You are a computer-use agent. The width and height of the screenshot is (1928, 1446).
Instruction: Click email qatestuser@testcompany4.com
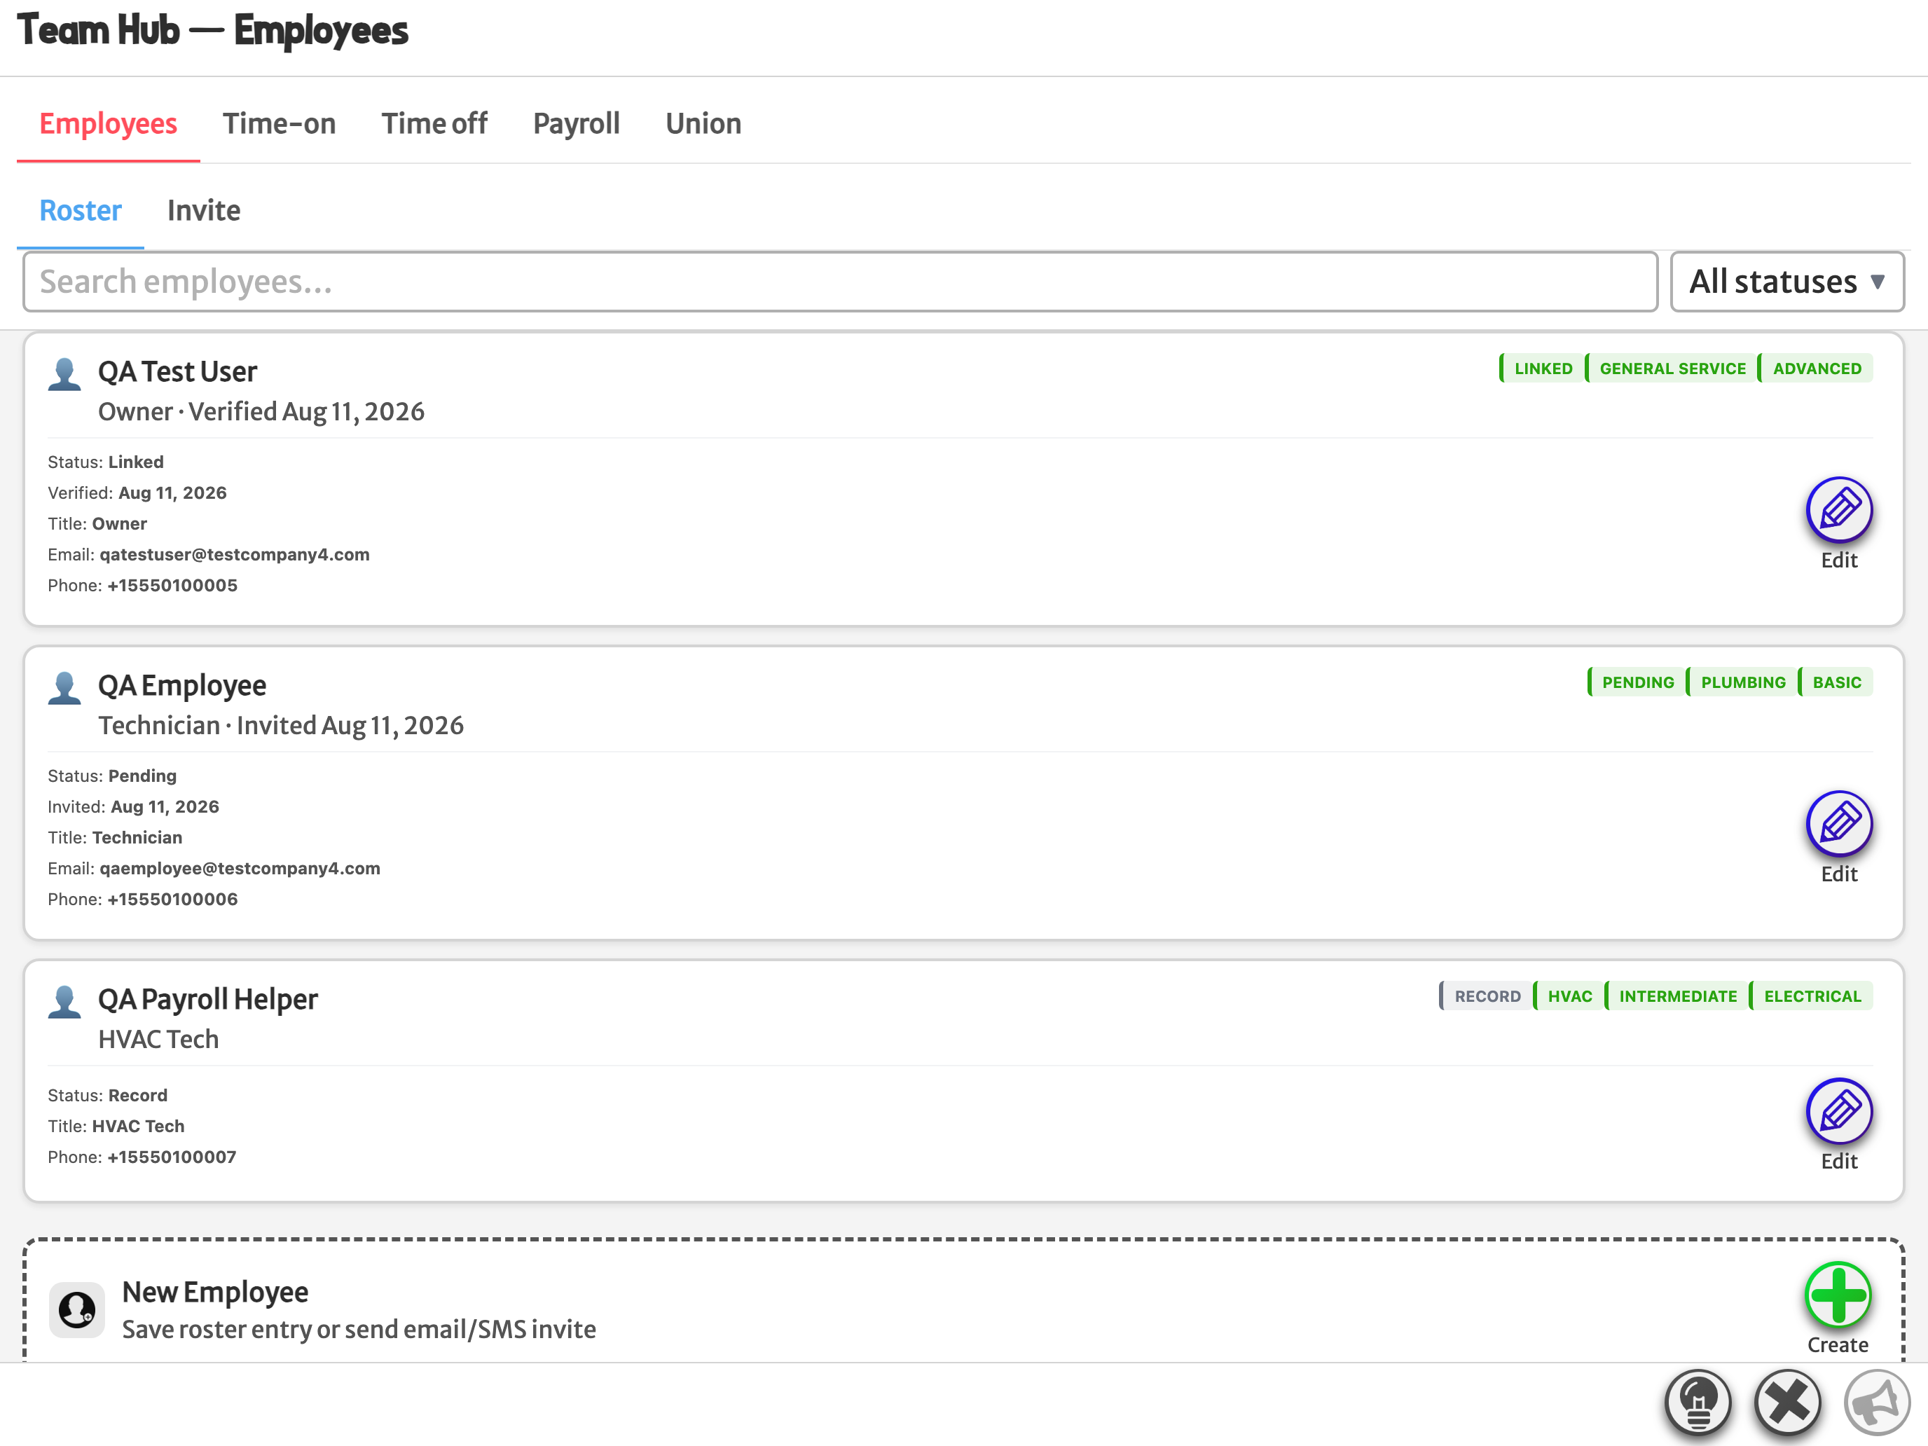(235, 556)
